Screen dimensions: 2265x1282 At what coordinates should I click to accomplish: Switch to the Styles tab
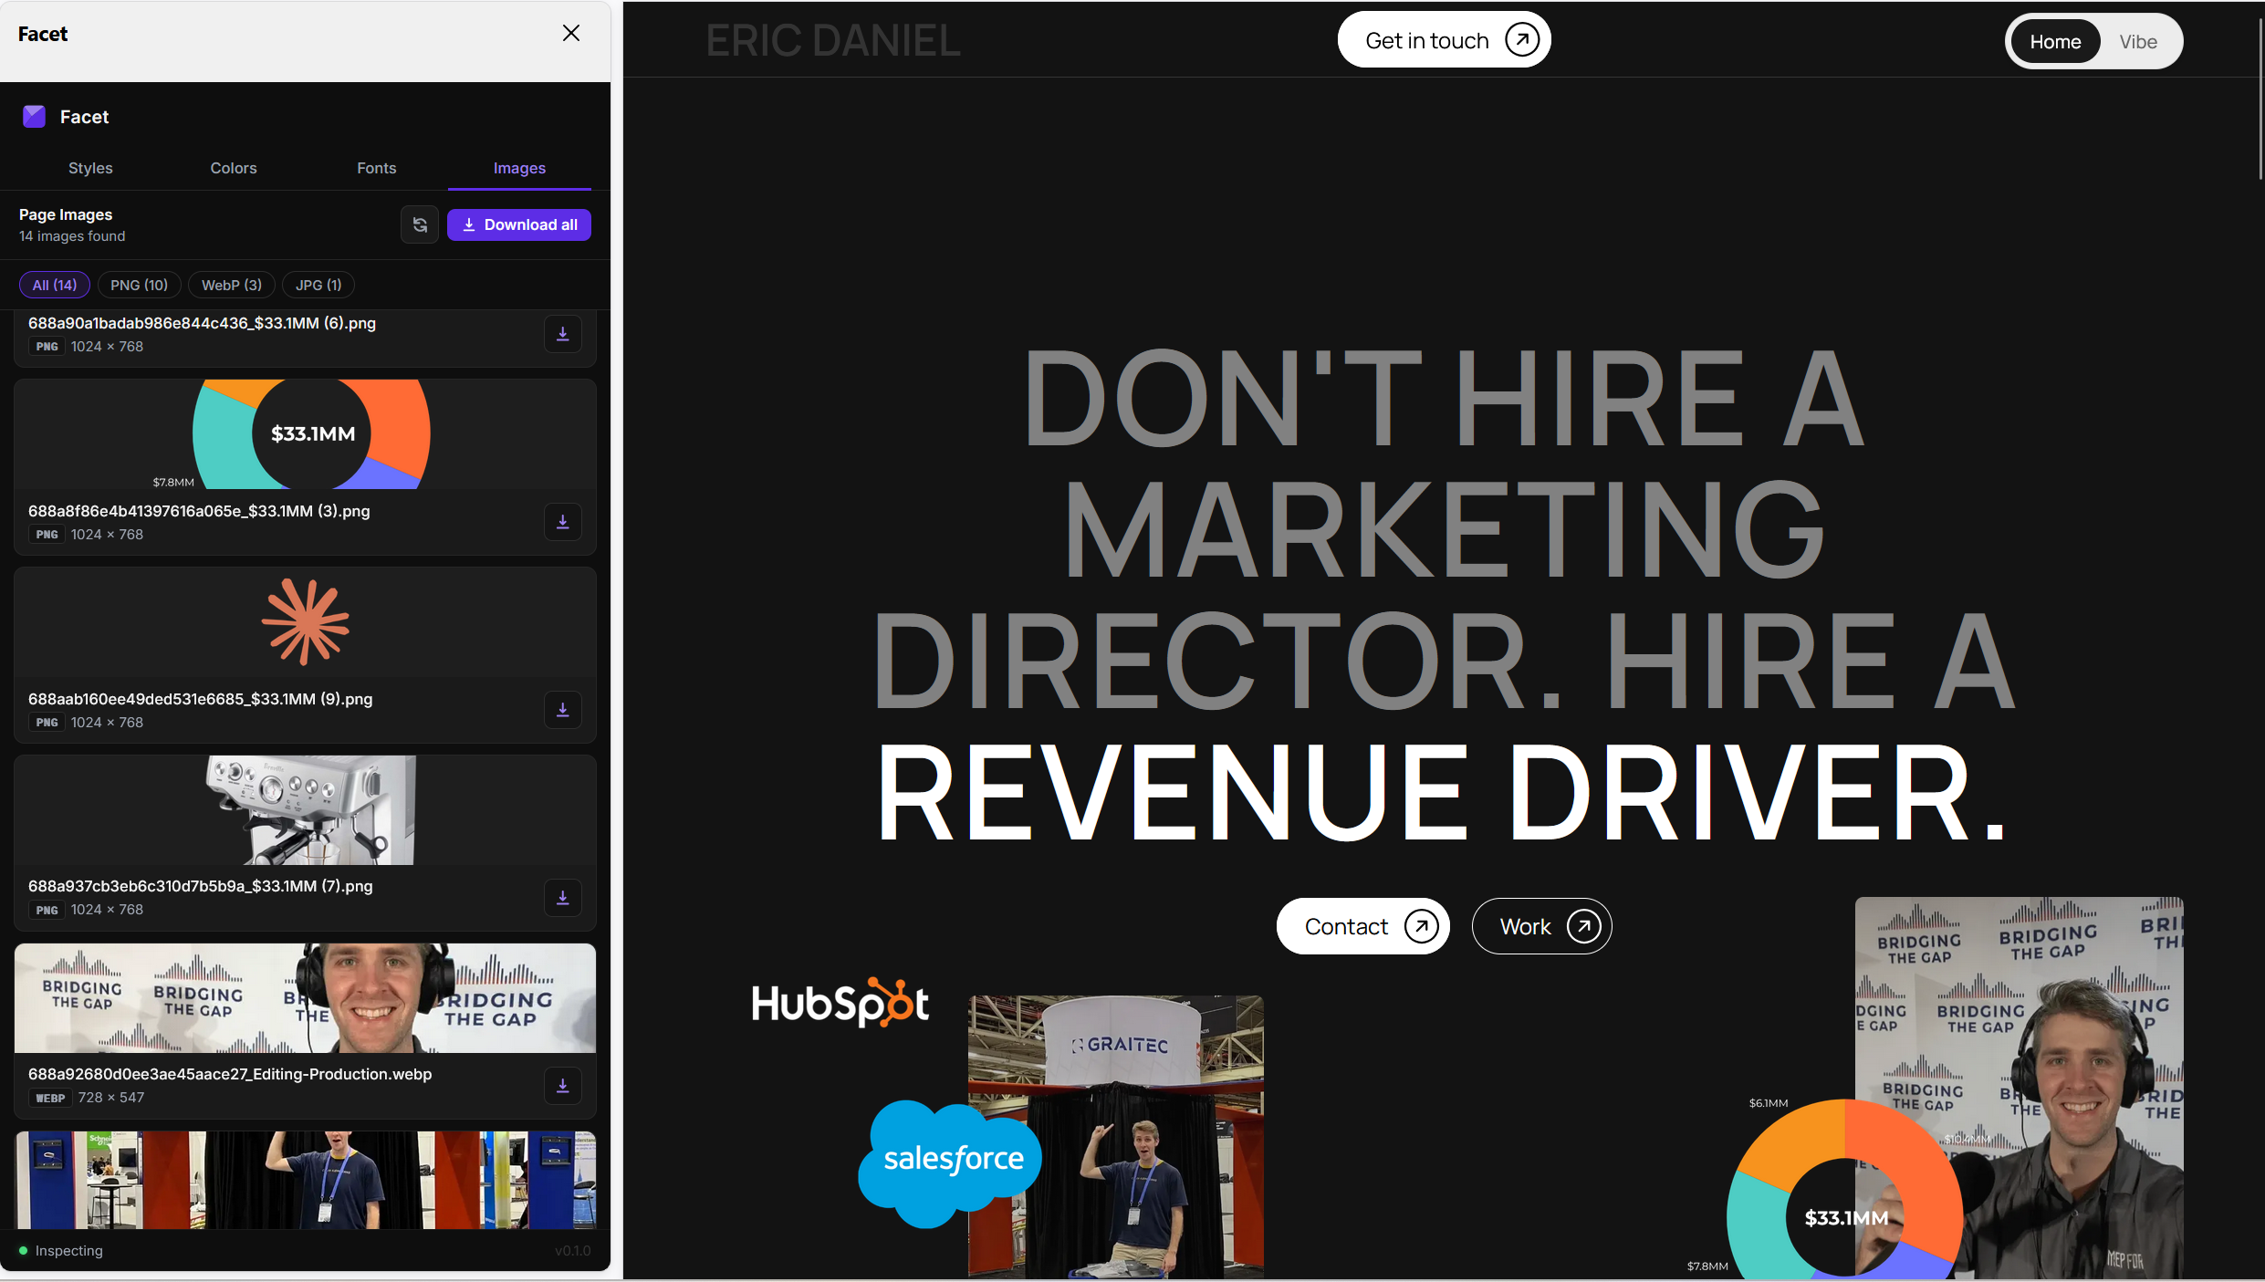click(x=90, y=169)
